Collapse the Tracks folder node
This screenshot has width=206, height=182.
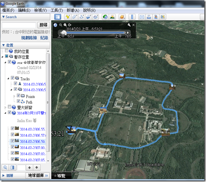click(9, 79)
